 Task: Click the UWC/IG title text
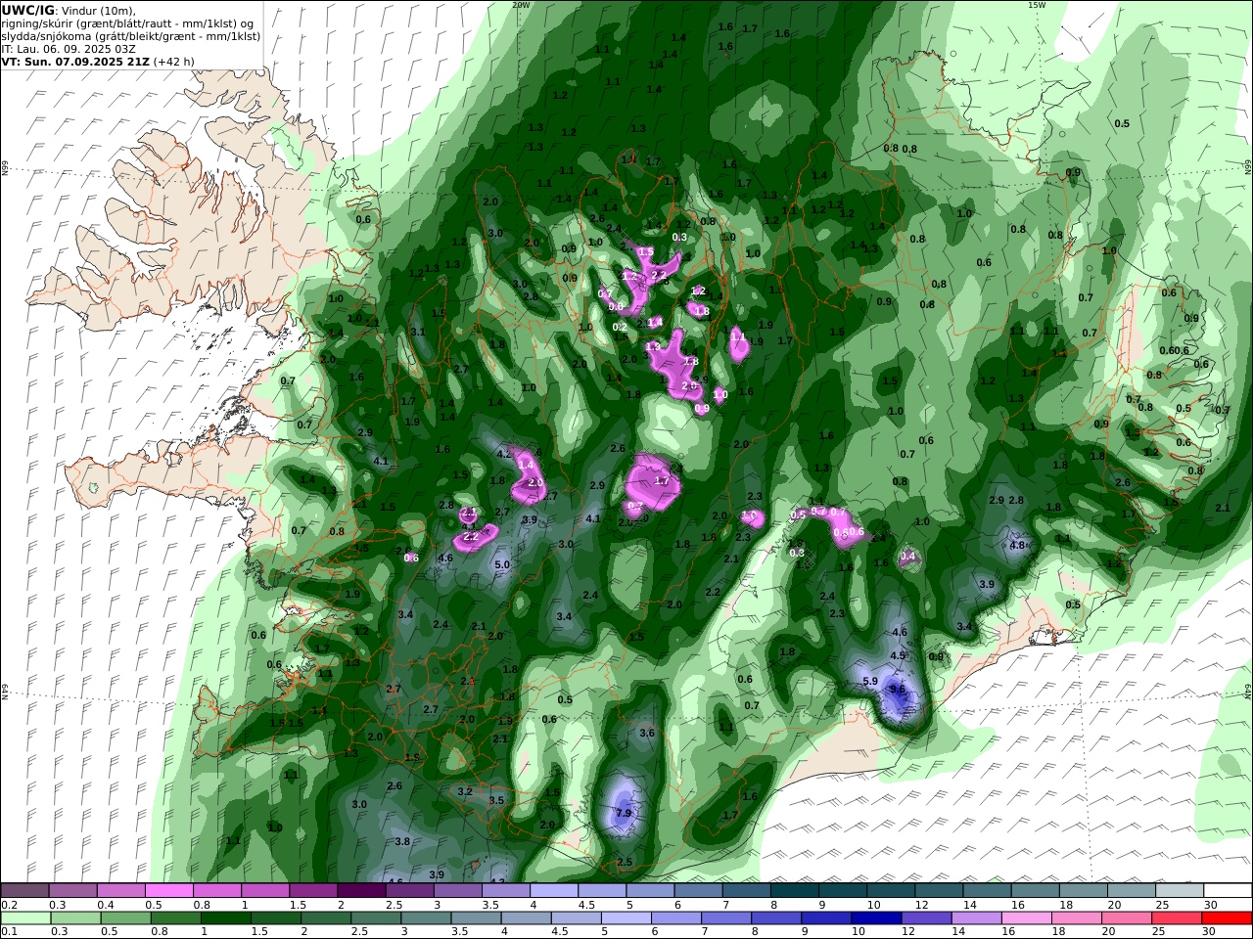point(28,10)
